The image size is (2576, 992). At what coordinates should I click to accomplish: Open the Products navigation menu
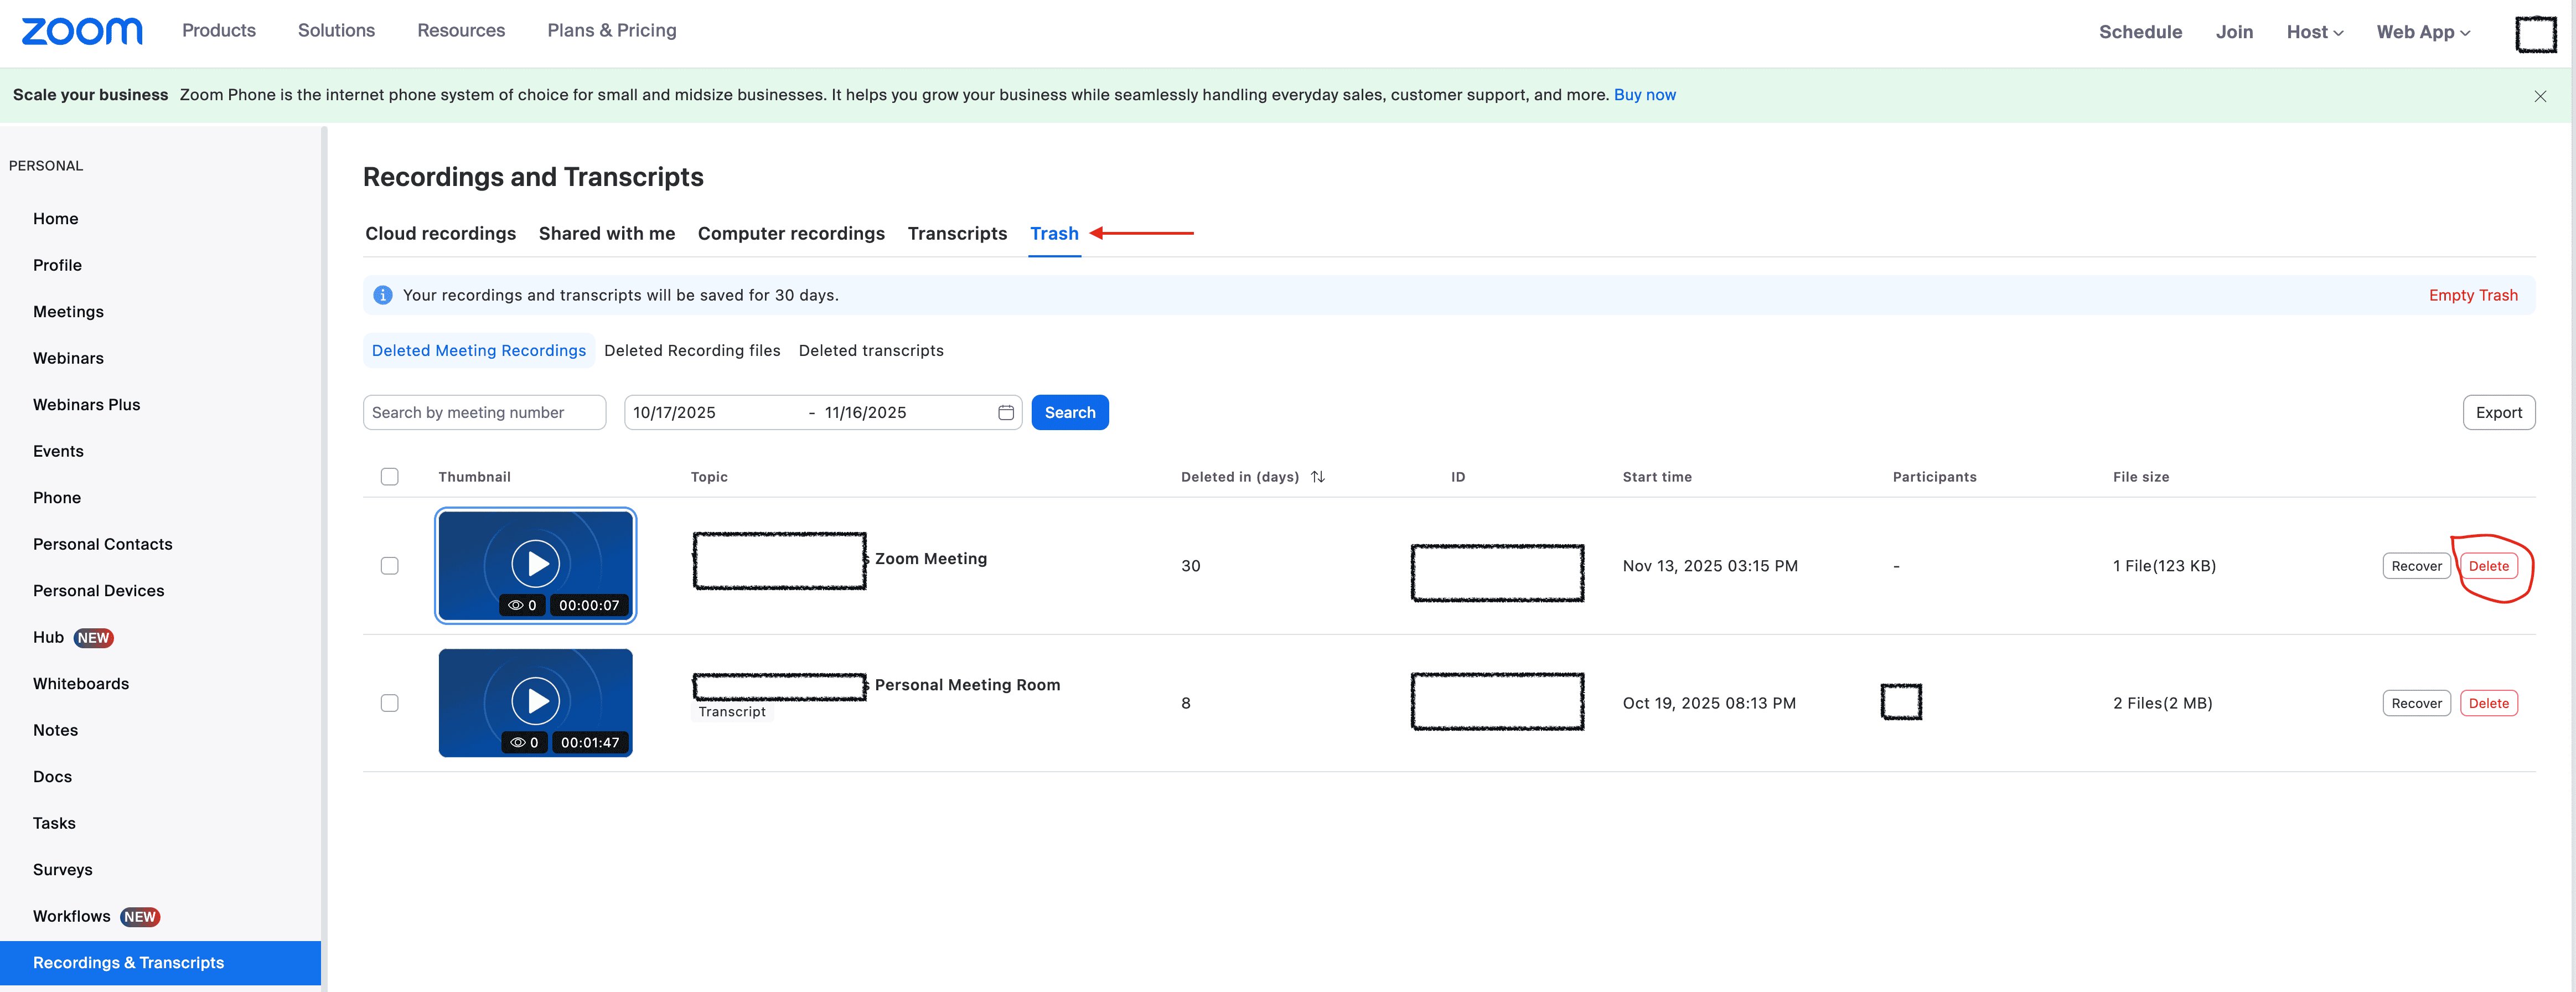click(x=219, y=31)
